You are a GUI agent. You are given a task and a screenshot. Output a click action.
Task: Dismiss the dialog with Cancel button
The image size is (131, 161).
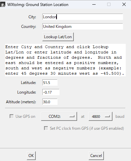click(x=96, y=156)
